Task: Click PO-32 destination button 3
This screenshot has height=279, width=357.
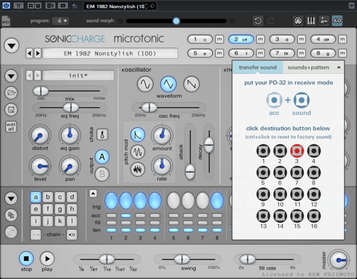Action: coord(297,151)
